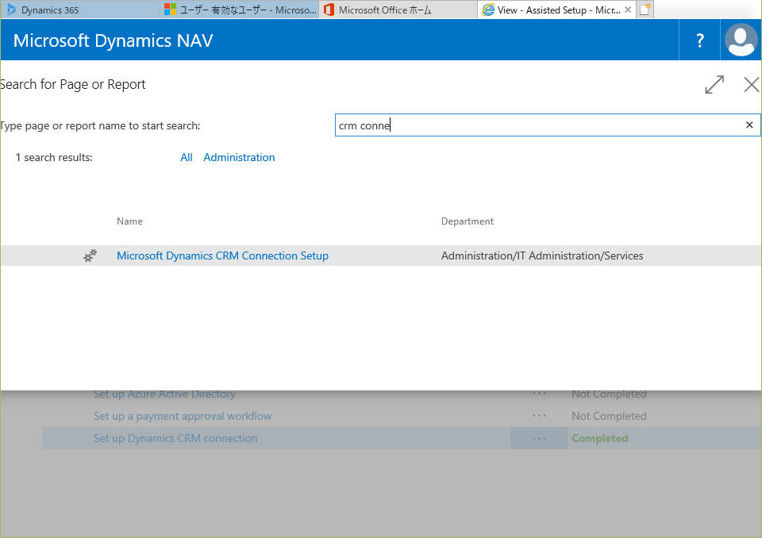Filter search results by Administration
Screen dimensions: 762x538
point(239,157)
